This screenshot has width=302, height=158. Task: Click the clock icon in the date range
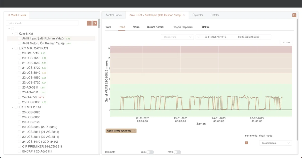pos(199,37)
